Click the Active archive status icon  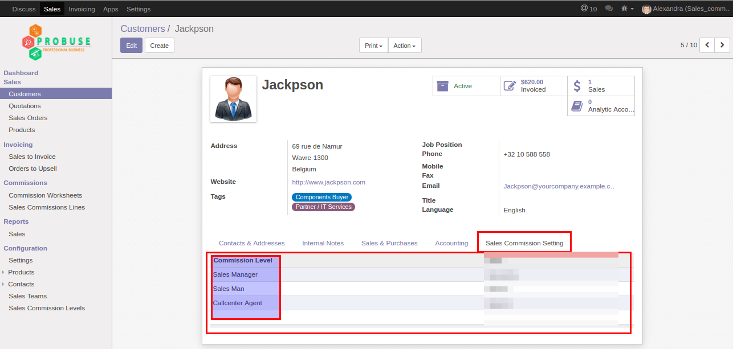[443, 86]
